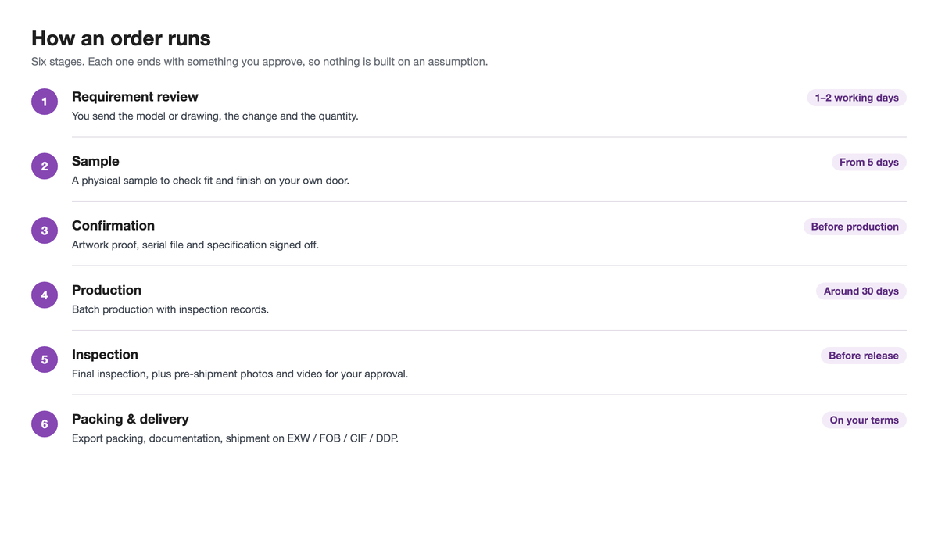Select the "From 5 days" pill
Screen dimensions: 938x547
869,162
